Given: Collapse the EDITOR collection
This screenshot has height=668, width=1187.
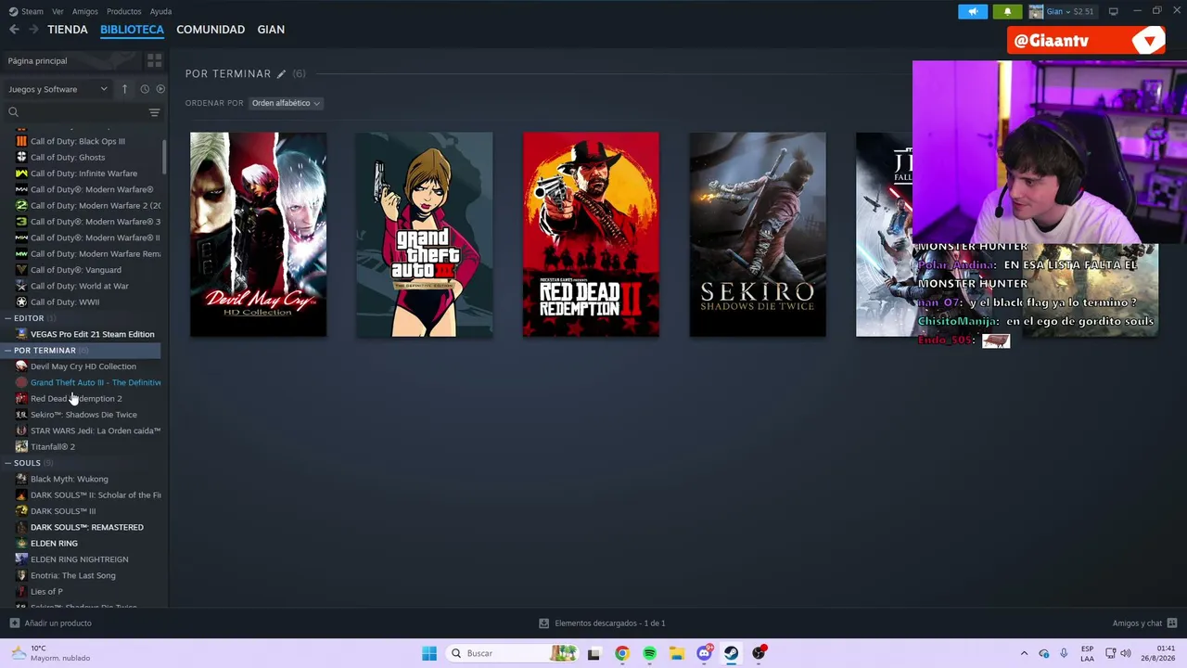Looking at the screenshot, I should click(7, 318).
